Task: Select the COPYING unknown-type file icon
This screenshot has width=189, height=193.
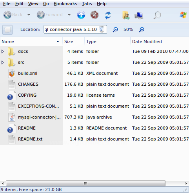Action: pyautogui.click(x=12, y=96)
